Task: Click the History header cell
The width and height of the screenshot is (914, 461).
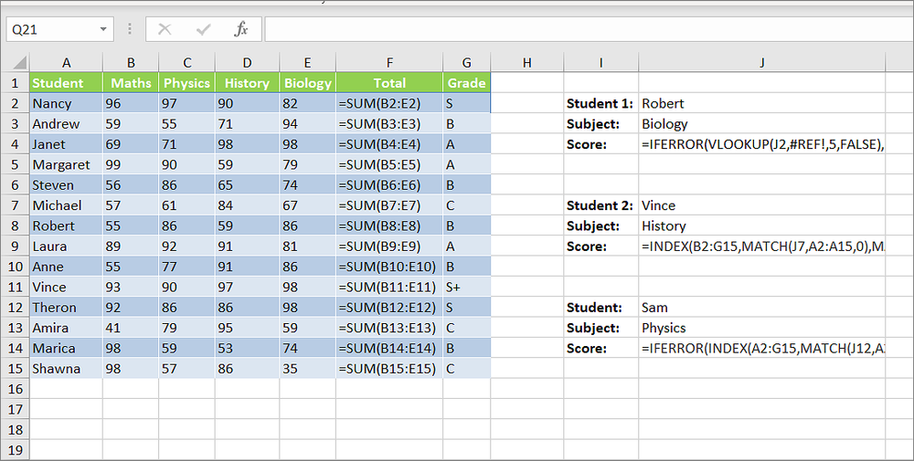Action: (x=247, y=83)
